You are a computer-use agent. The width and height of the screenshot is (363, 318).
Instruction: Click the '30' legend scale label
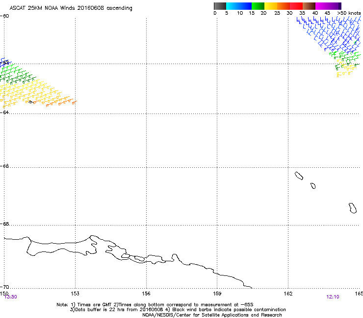tap(289, 13)
